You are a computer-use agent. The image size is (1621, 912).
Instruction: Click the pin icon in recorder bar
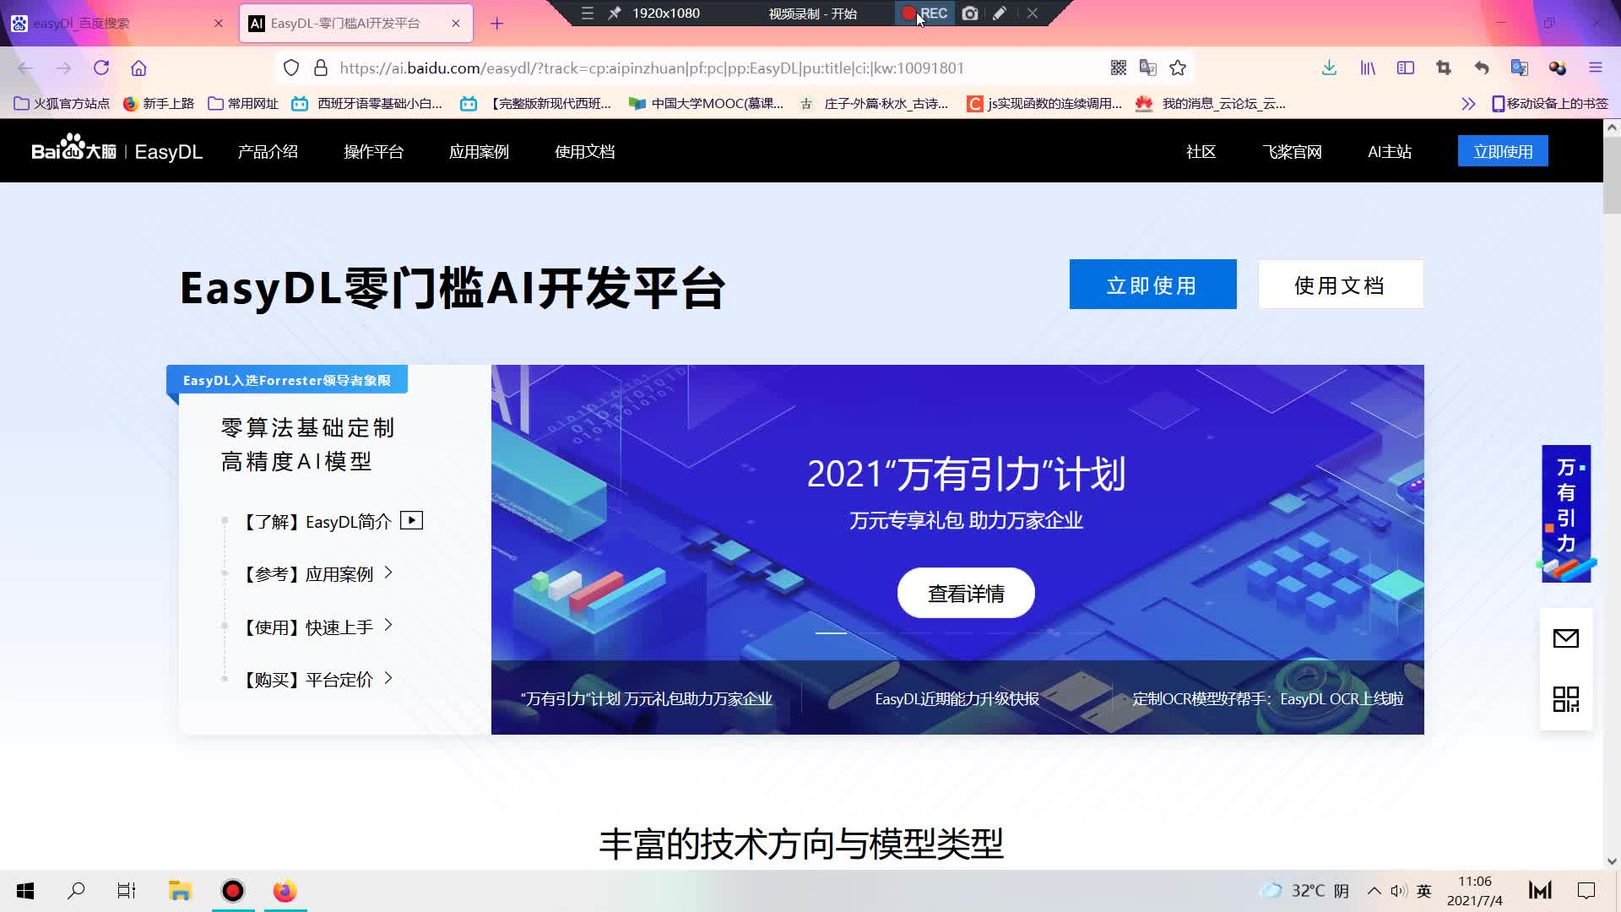[615, 14]
